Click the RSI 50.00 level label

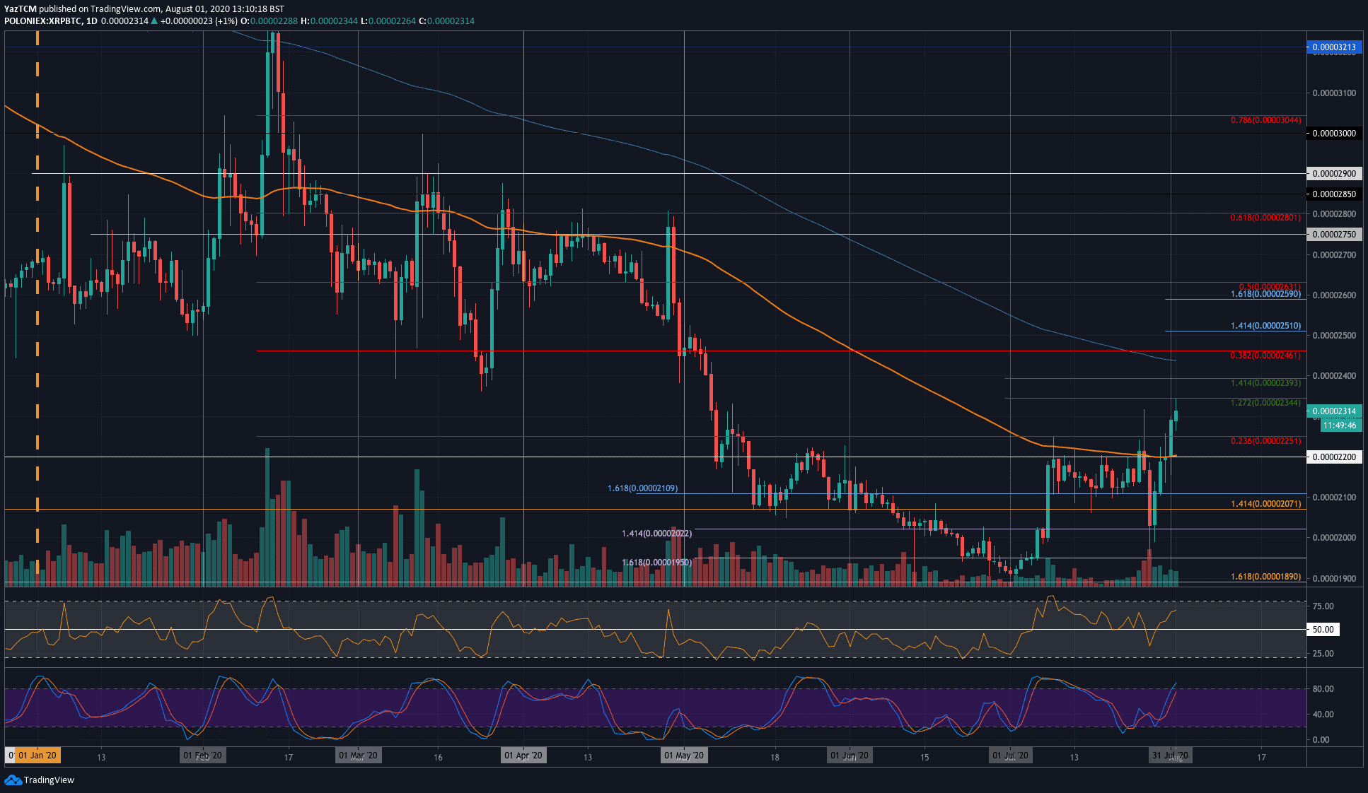tap(1323, 629)
